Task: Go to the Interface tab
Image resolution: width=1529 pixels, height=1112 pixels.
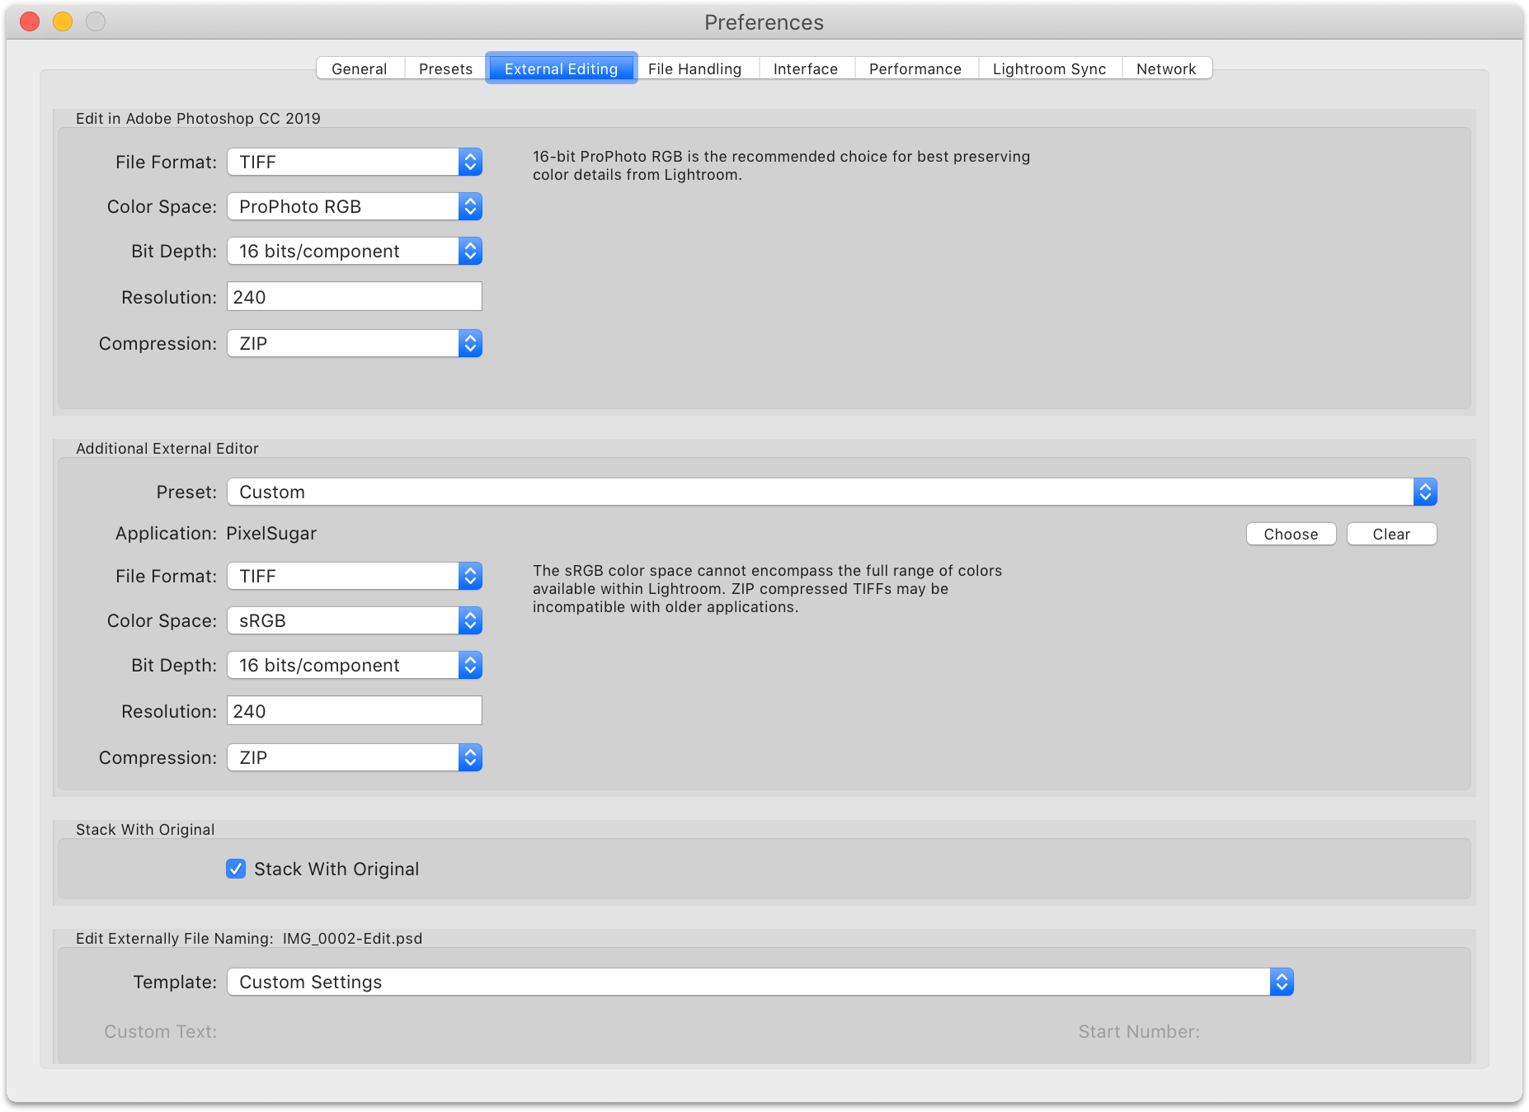Action: click(x=805, y=68)
